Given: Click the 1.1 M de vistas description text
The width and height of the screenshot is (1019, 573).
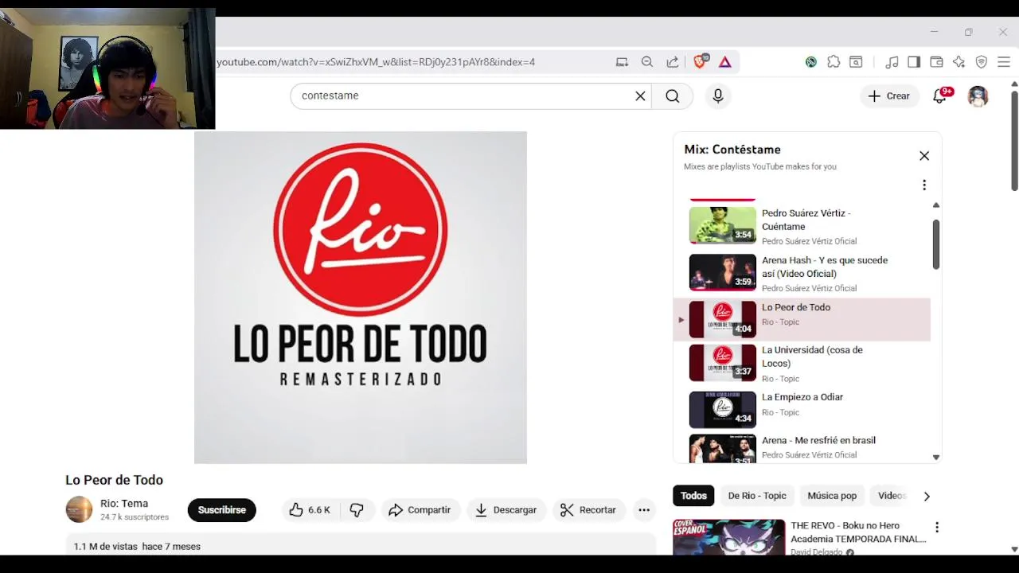Looking at the screenshot, I should [137, 547].
